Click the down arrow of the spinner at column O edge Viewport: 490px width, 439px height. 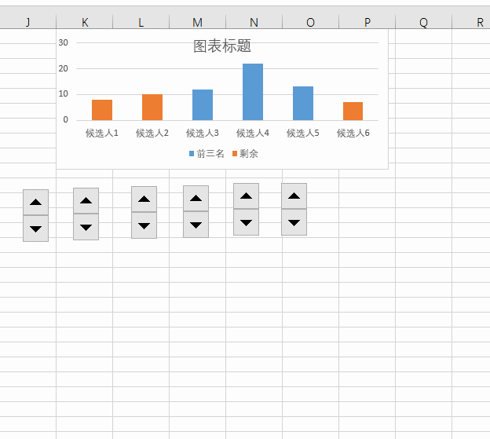click(x=294, y=222)
